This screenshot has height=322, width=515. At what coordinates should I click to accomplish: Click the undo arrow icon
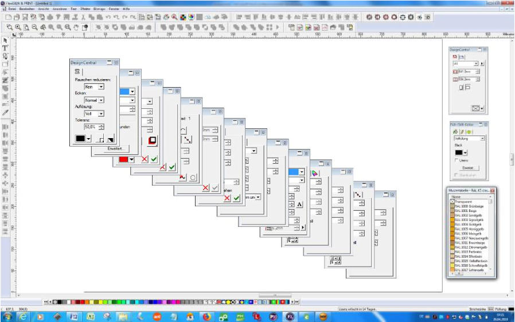107,17
